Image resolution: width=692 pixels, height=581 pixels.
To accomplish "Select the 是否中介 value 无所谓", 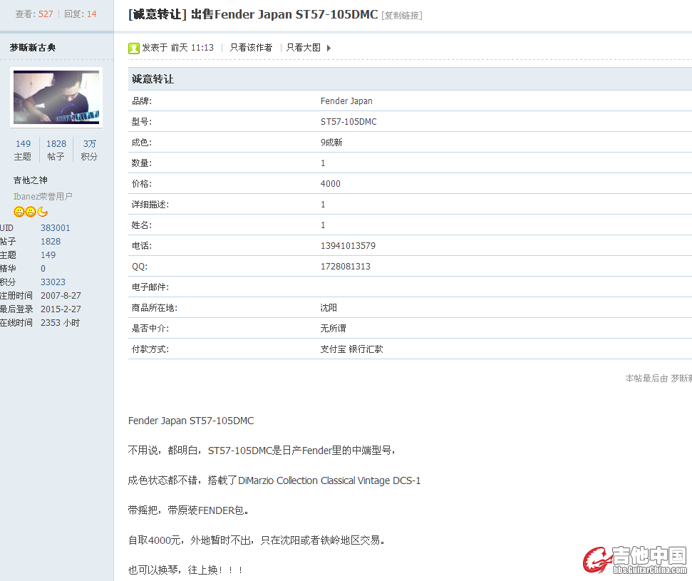I will pyautogui.click(x=334, y=329).
